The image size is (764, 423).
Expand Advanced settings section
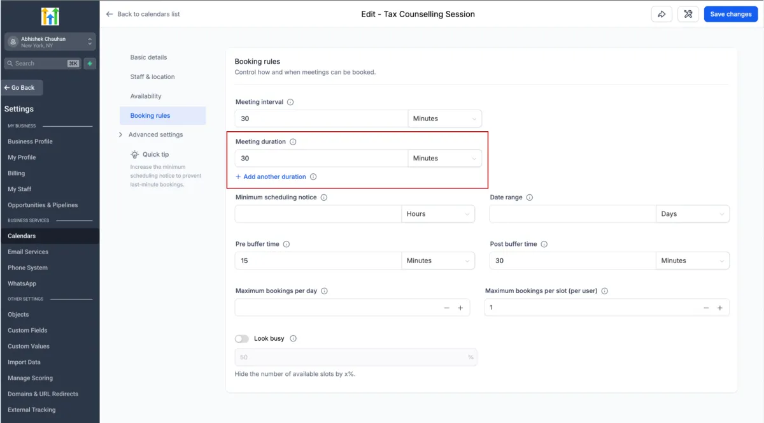(151, 135)
